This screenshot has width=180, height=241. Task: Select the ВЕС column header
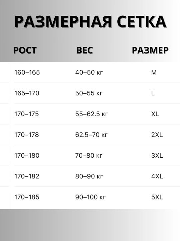pos(85,50)
